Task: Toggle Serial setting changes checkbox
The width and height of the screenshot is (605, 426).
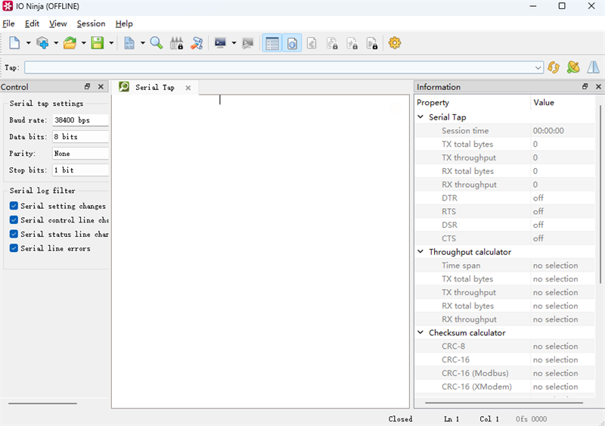Action: [x=14, y=206]
